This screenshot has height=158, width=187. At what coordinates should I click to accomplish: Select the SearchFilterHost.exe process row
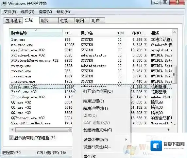[41, 123]
